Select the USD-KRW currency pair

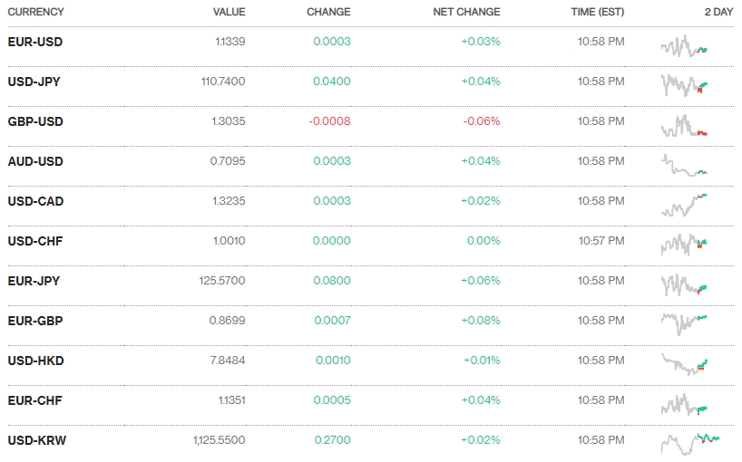point(37,440)
